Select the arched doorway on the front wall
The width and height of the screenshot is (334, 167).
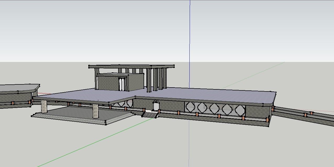pyautogui.click(x=156, y=105)
